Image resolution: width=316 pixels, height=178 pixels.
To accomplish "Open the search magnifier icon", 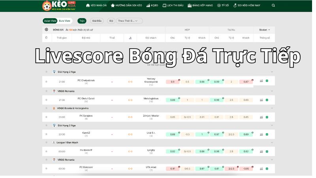I will 273,6.
